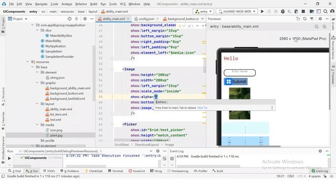Collapse the media folder
Screen dimensions: 336x189
[x=37, y=125]
